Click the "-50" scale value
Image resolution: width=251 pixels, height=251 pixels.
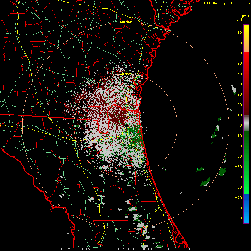(238, 177)
